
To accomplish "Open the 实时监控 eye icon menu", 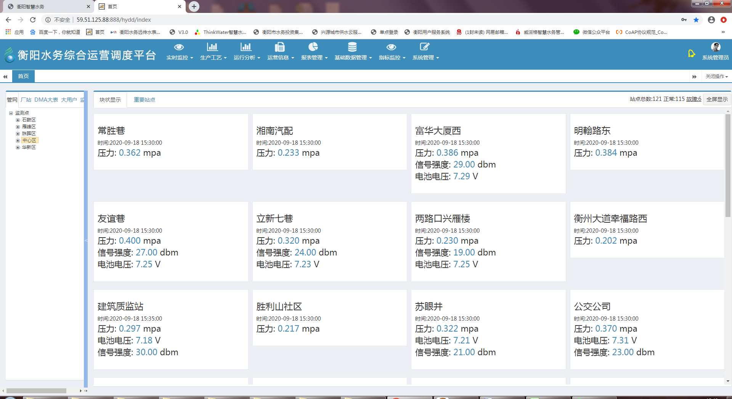I will point(179,47).
